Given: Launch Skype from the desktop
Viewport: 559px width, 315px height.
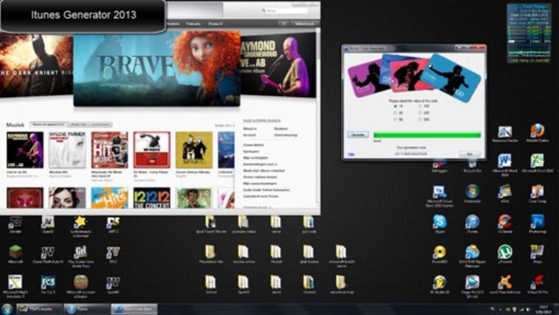Looking at the screenshot, I should (439, 224).
